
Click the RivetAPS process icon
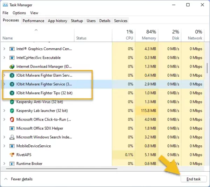tap(12, 155)
